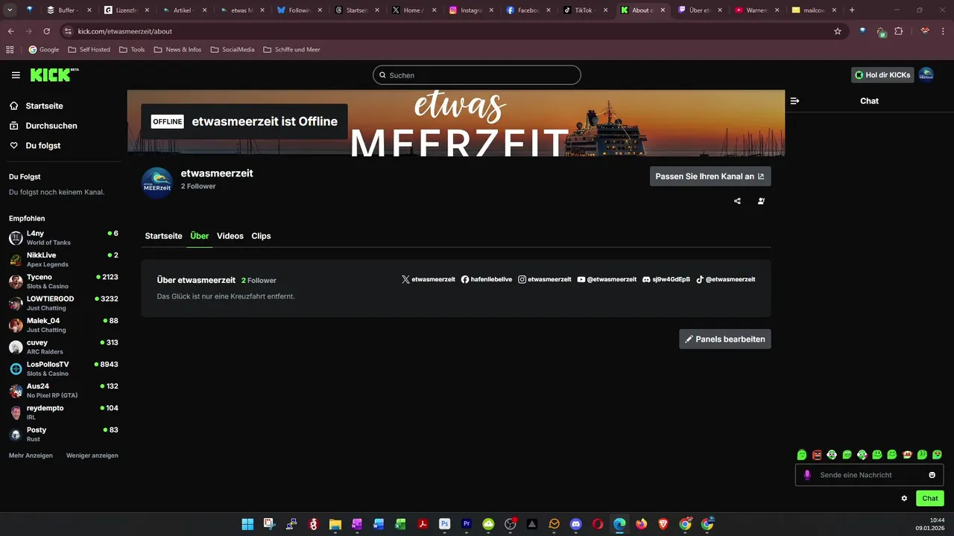Open the Instagram link etwasmeerzeit

[545, 279]
